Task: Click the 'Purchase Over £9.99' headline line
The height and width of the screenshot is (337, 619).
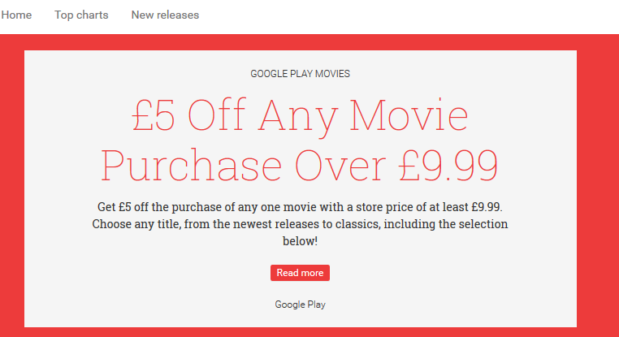Action: coord(300,166)
